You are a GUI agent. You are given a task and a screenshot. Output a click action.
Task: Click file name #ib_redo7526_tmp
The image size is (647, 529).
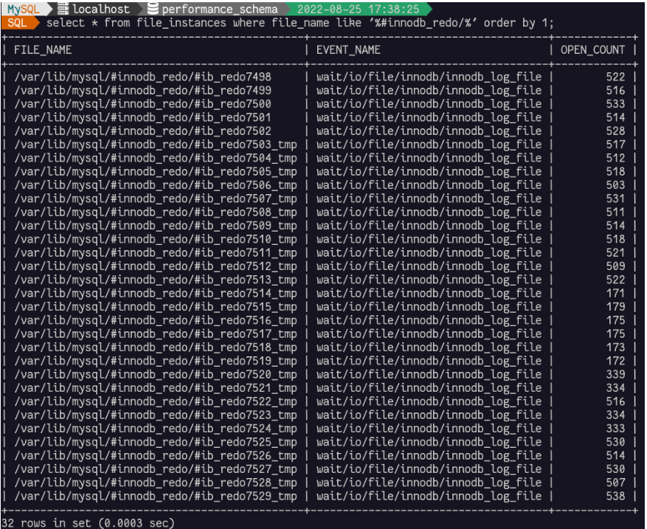156,455
